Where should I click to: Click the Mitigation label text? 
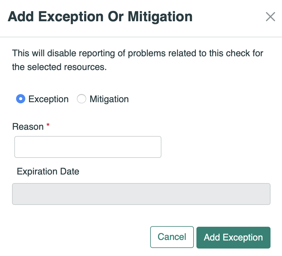109,99
